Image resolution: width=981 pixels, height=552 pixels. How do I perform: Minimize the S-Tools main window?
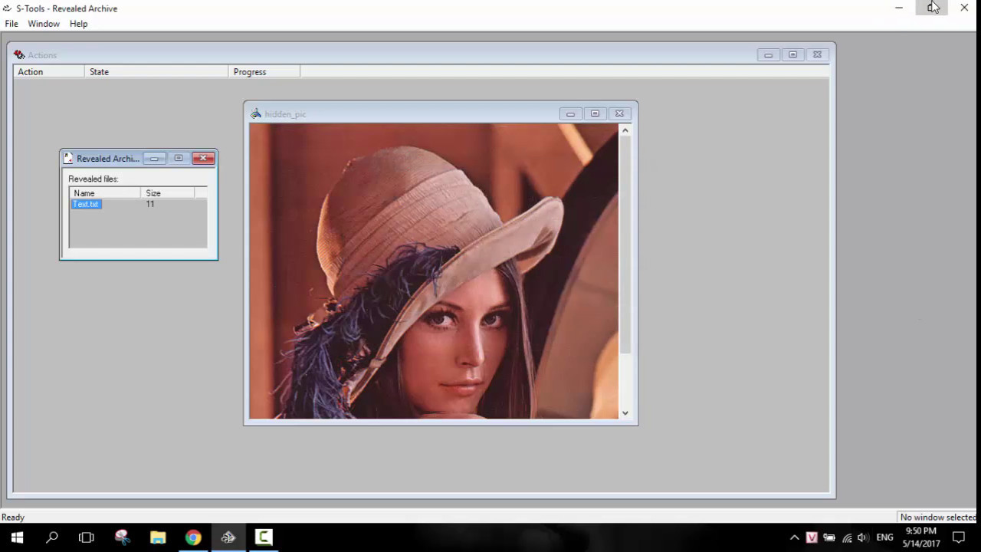(x=899, y=8)
